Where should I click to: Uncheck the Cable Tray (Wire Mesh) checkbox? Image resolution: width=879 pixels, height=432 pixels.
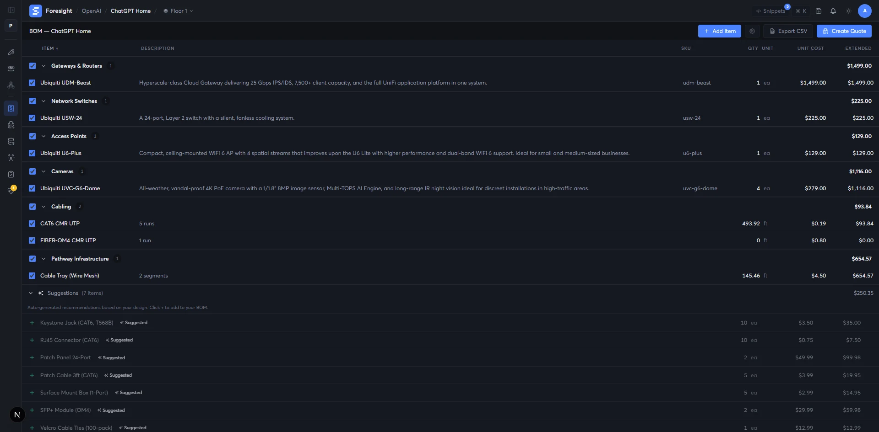(32, 276)
